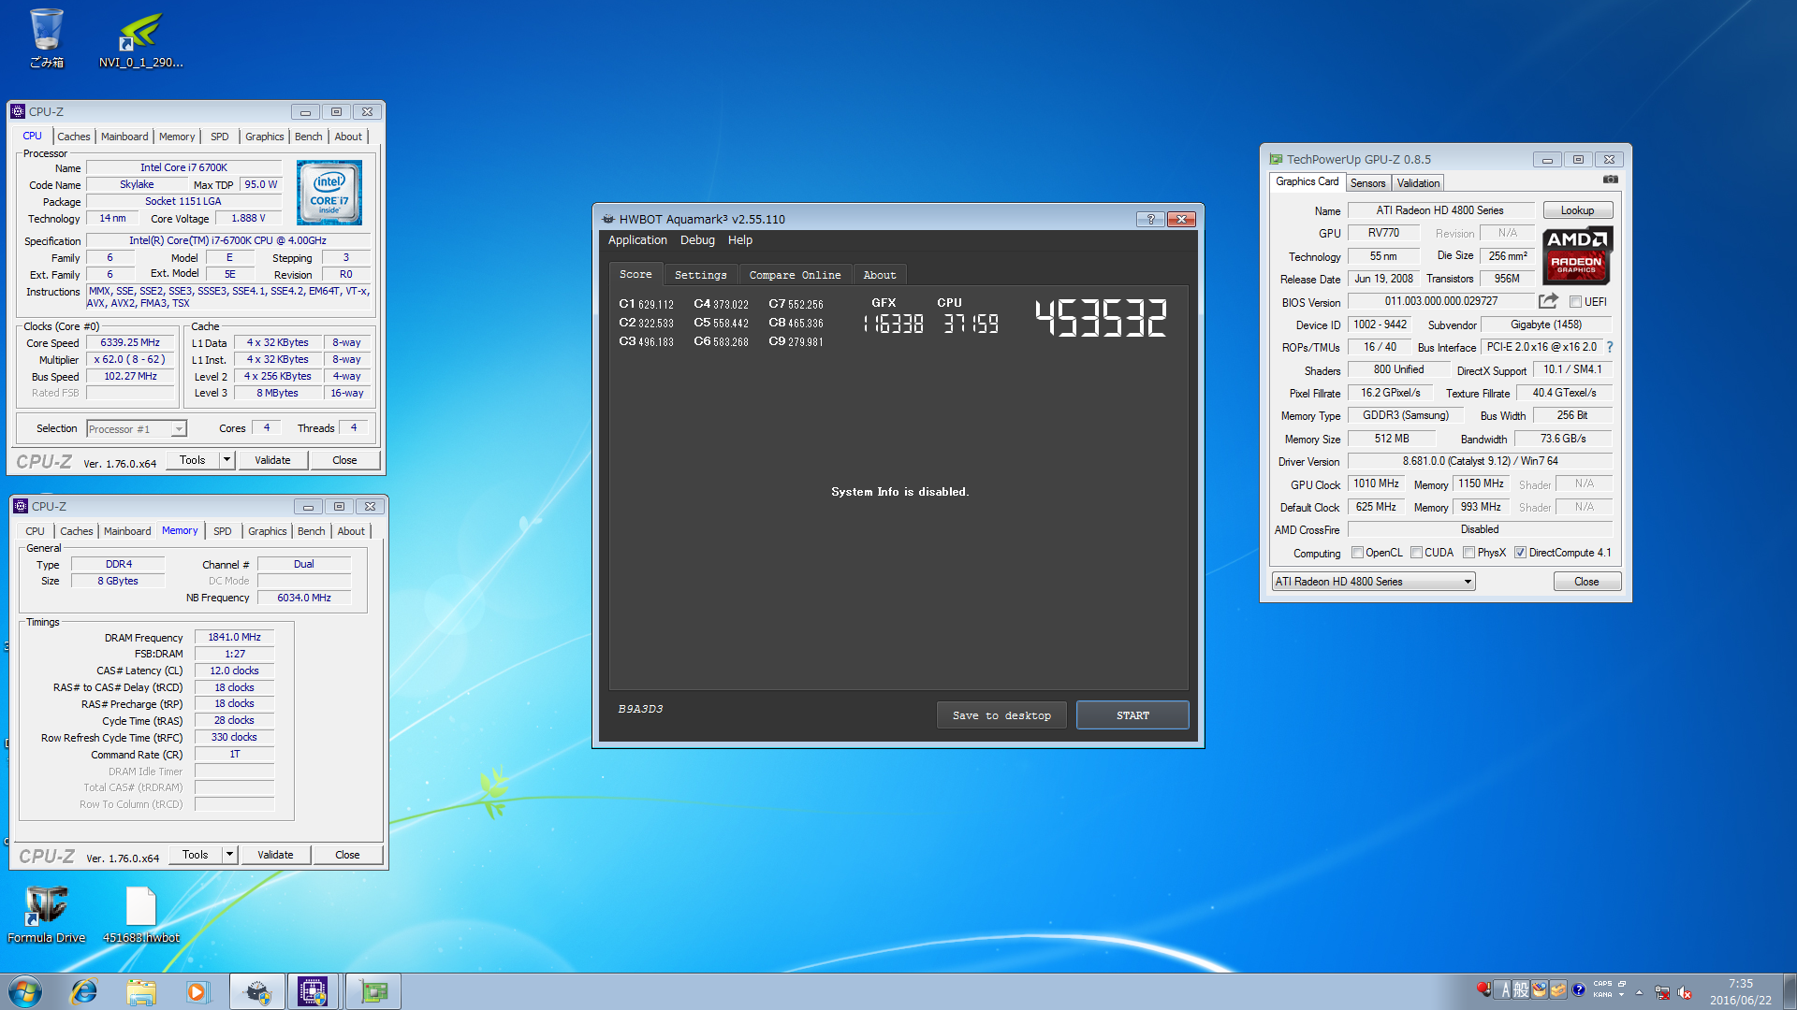Click the IME pad icon in language bar
Viewport: 1797px width, 1010px height.
(x=1540, y=989)
